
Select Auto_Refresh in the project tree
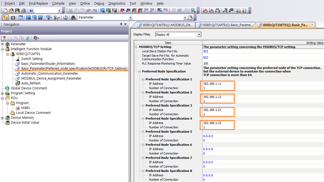coord(31,83)
